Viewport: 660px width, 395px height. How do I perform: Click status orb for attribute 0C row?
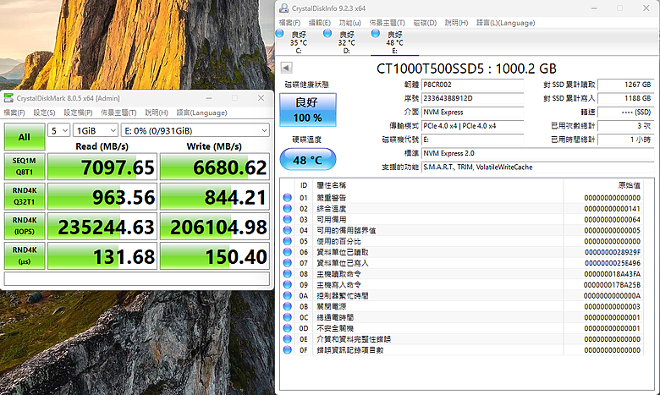[x=288, y=317]
